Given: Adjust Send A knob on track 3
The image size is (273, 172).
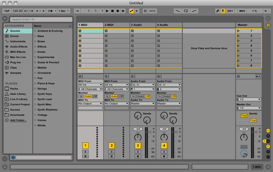Looking at the screenshot, I should (x=138, y=116).
